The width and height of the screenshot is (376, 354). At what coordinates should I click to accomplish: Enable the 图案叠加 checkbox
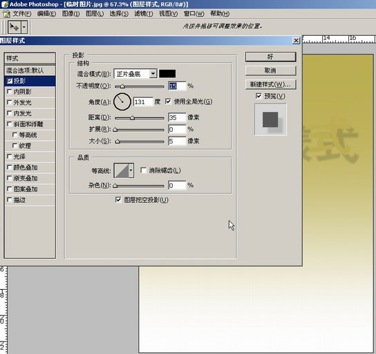tap(10, 189)
